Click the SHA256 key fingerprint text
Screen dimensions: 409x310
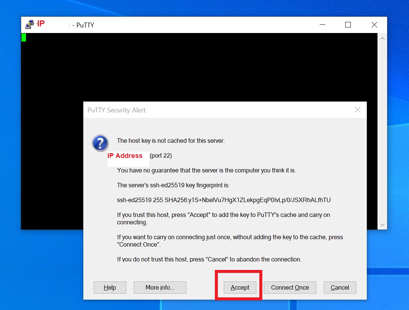click(224, 200)
